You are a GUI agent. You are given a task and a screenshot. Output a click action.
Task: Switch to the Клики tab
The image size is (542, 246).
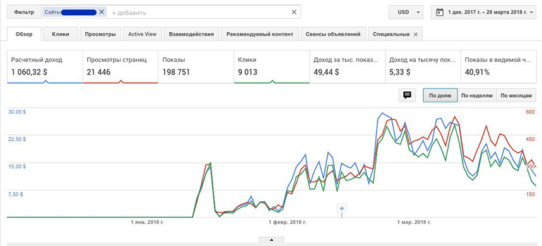click(x=61, y=34)
